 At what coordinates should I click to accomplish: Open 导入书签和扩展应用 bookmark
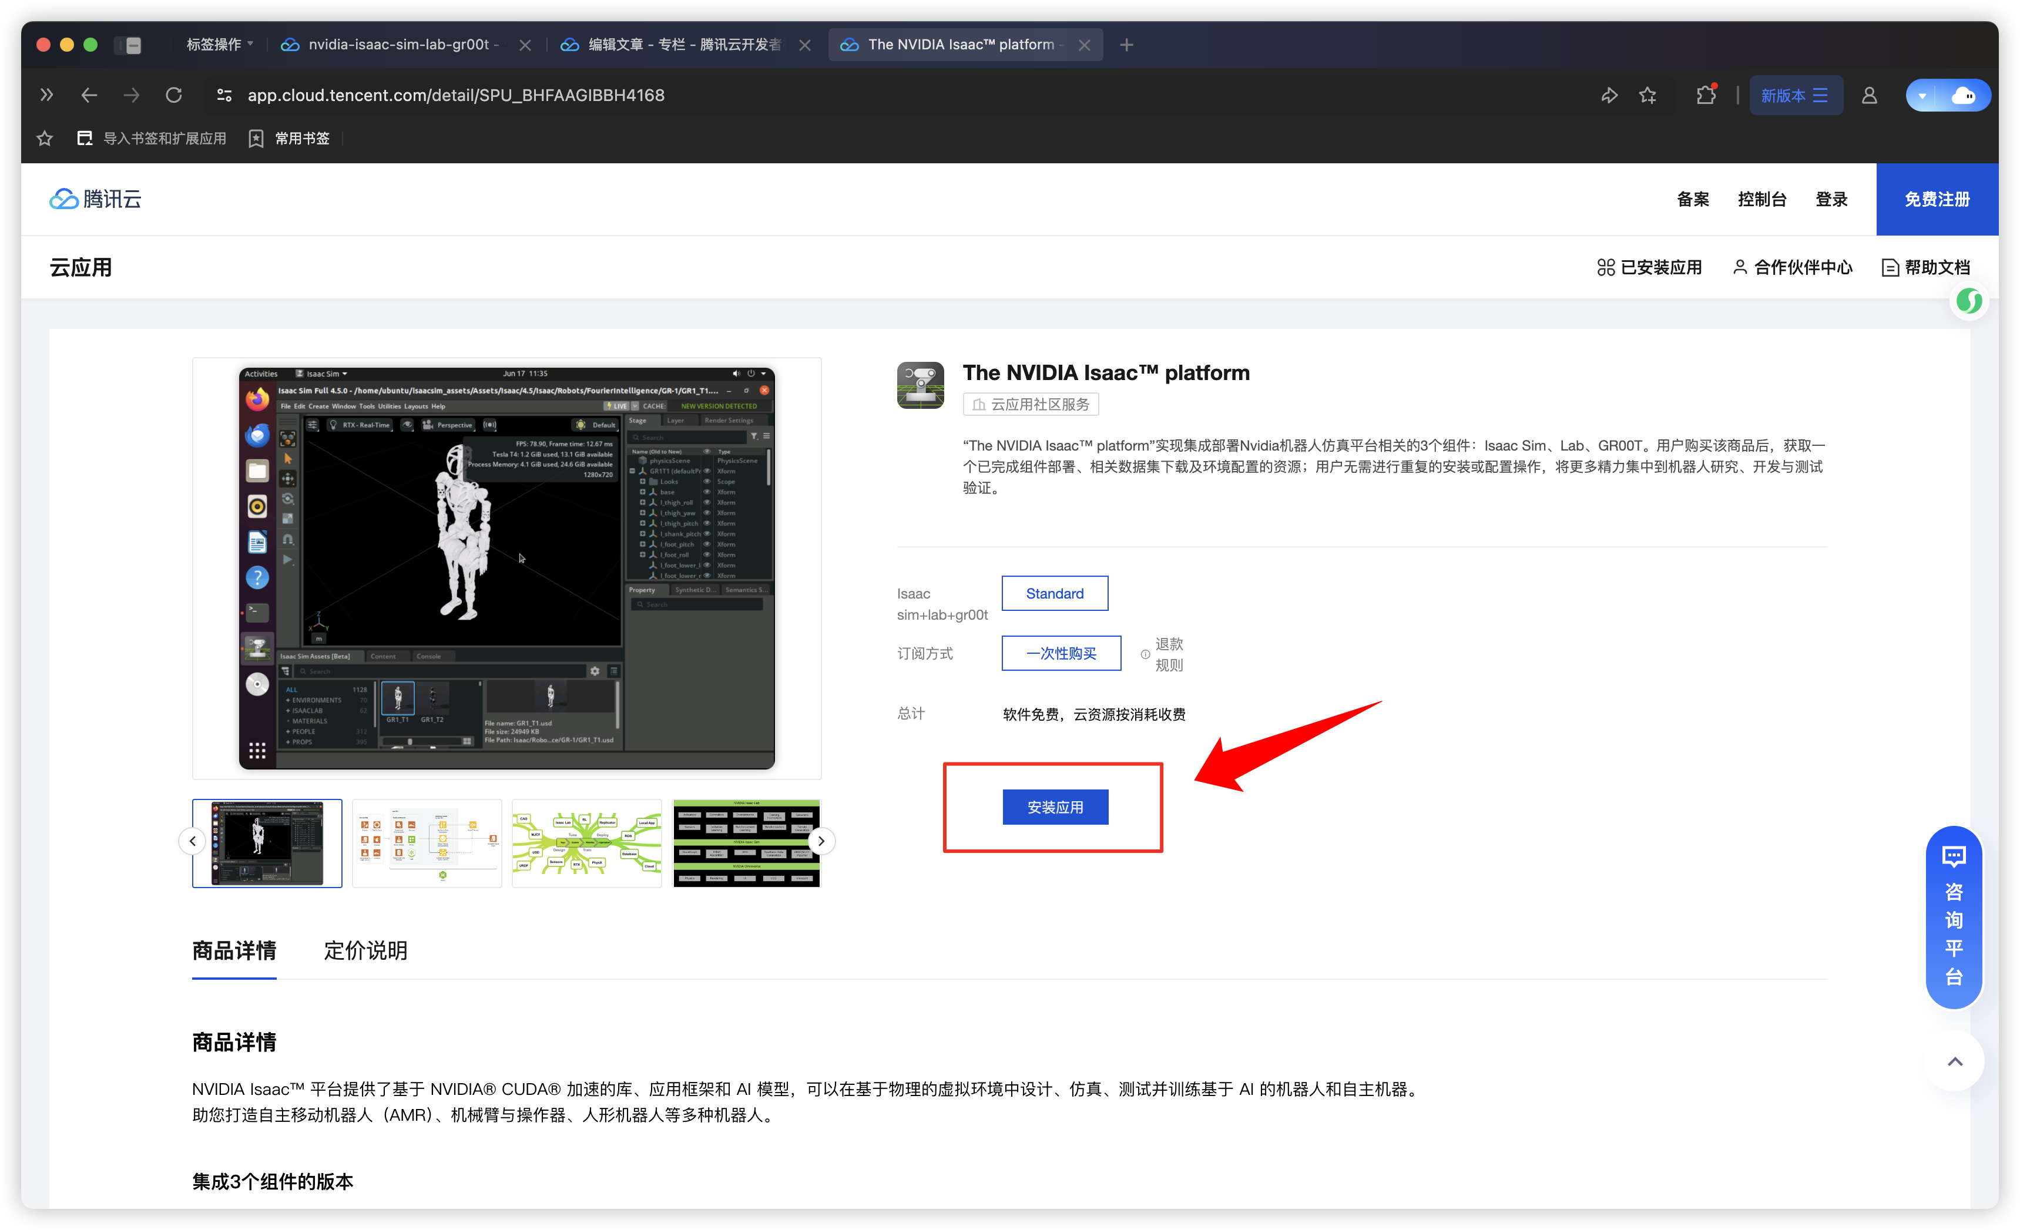152,139
